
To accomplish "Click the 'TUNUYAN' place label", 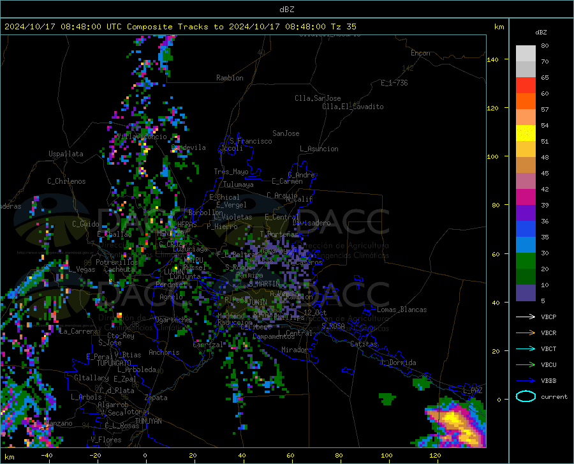I will [148, 421].
